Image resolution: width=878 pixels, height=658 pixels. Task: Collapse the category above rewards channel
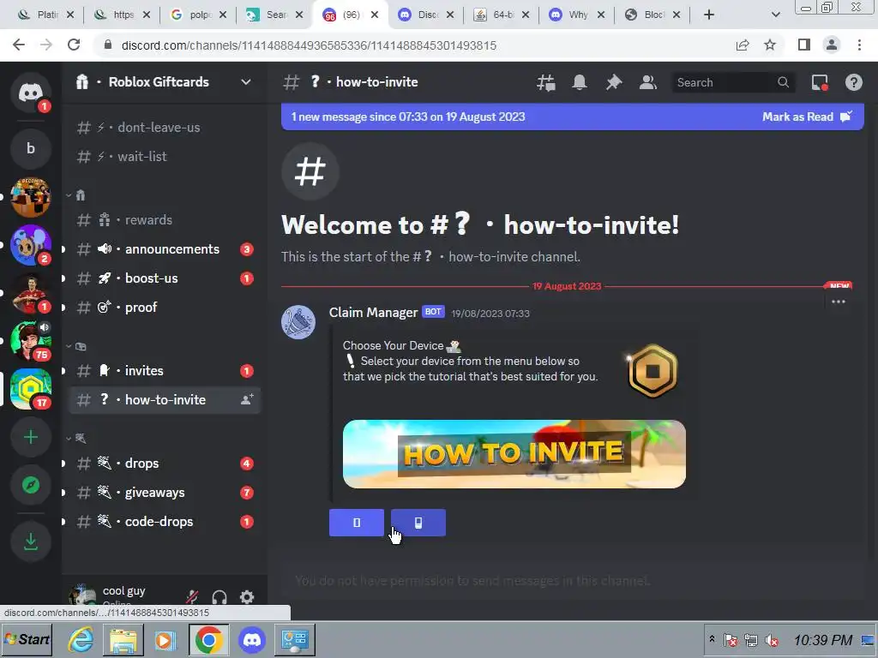click(75, 195)
